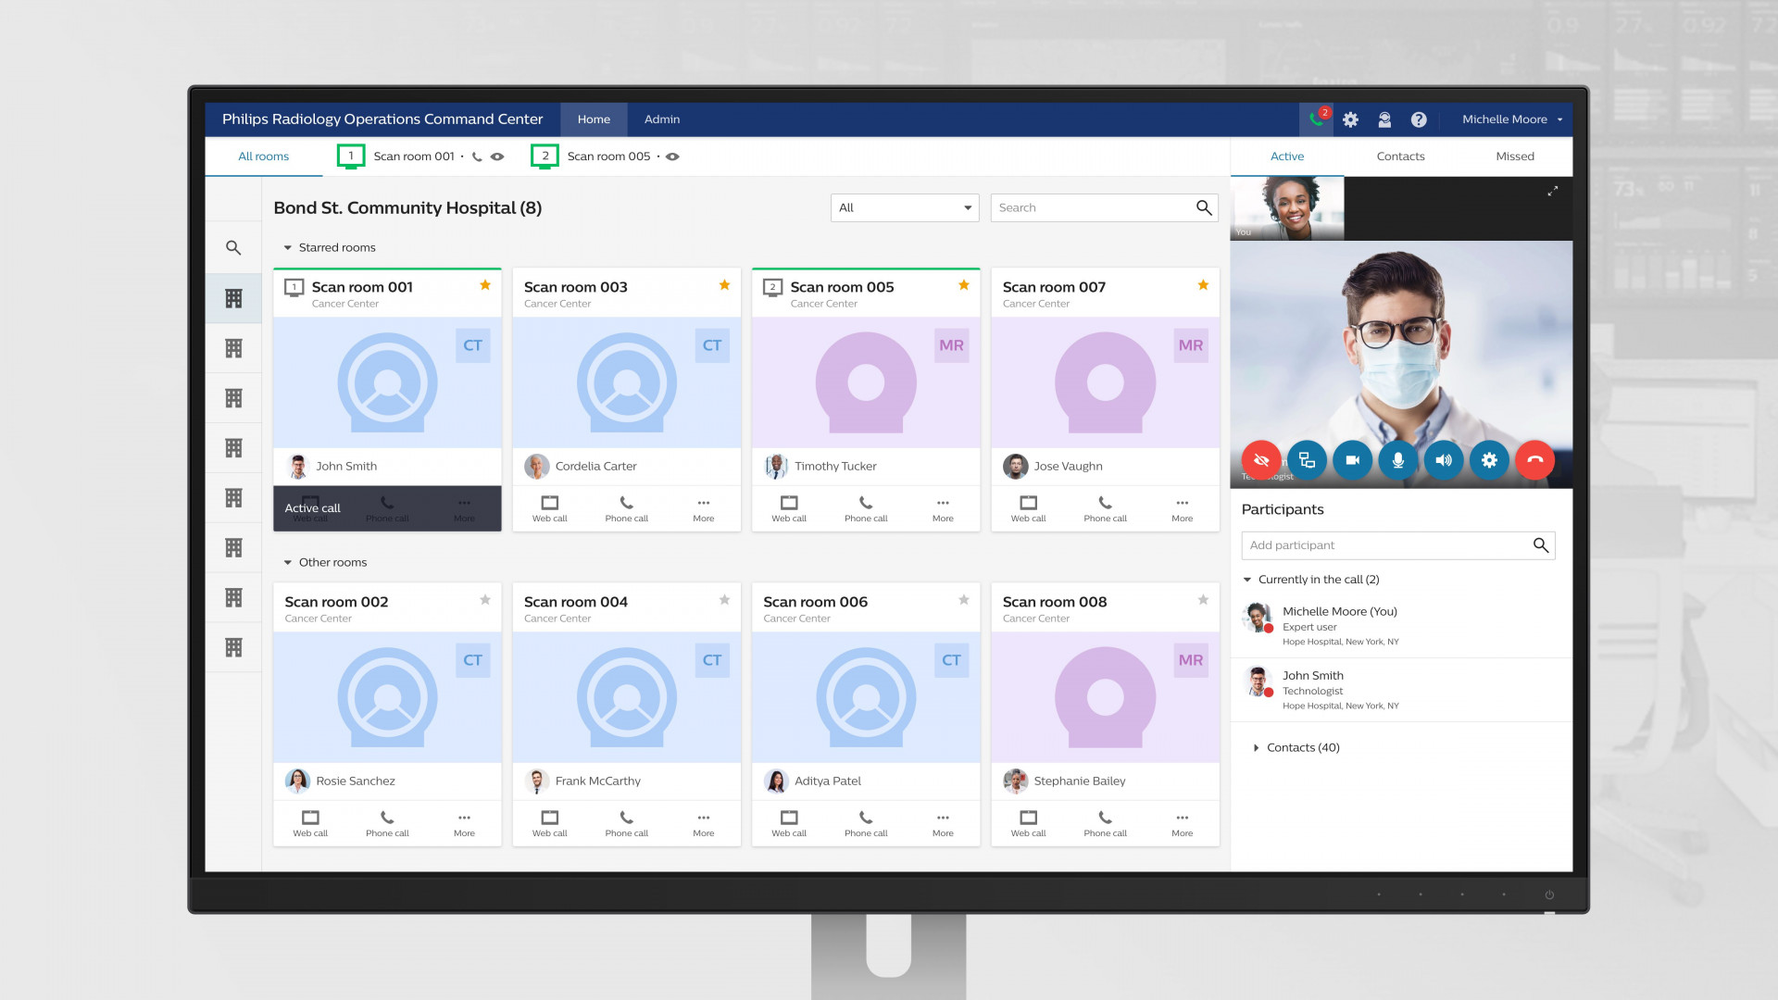Click sidebar search magnifier icon
This screenshot has height=1000, width=1778.
point(233,248)
